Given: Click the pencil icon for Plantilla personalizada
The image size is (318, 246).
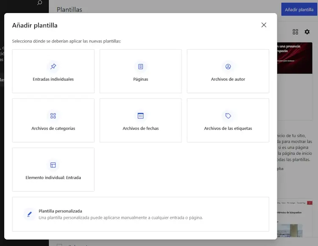Looking at the screenshot, I should coord(29,214).
